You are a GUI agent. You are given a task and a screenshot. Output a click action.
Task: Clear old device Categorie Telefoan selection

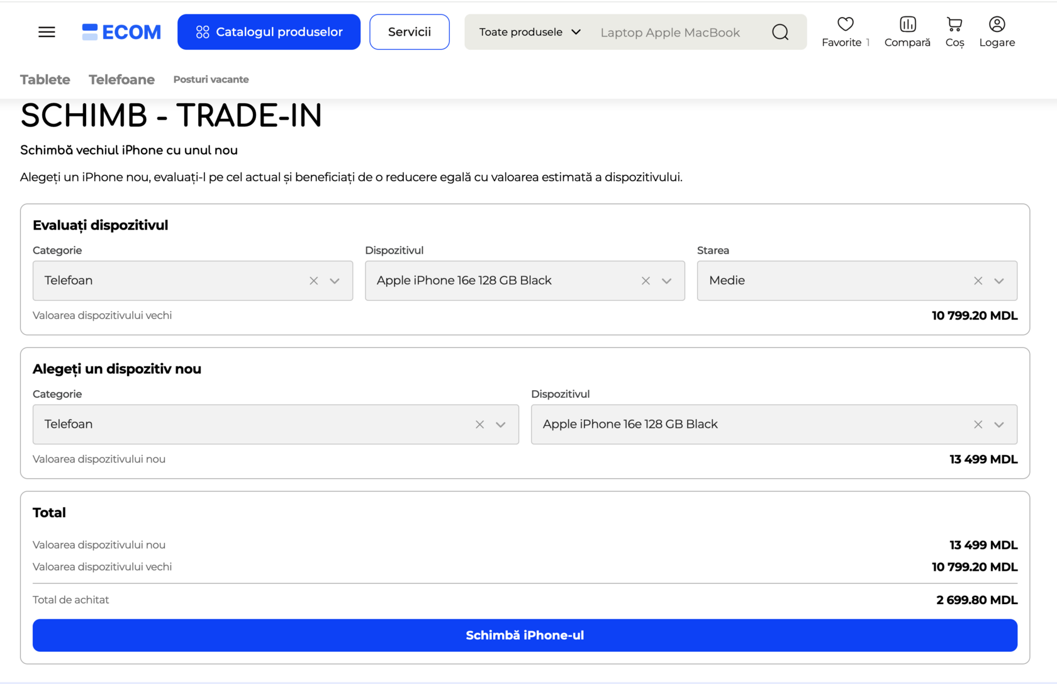tap(314, 281)
